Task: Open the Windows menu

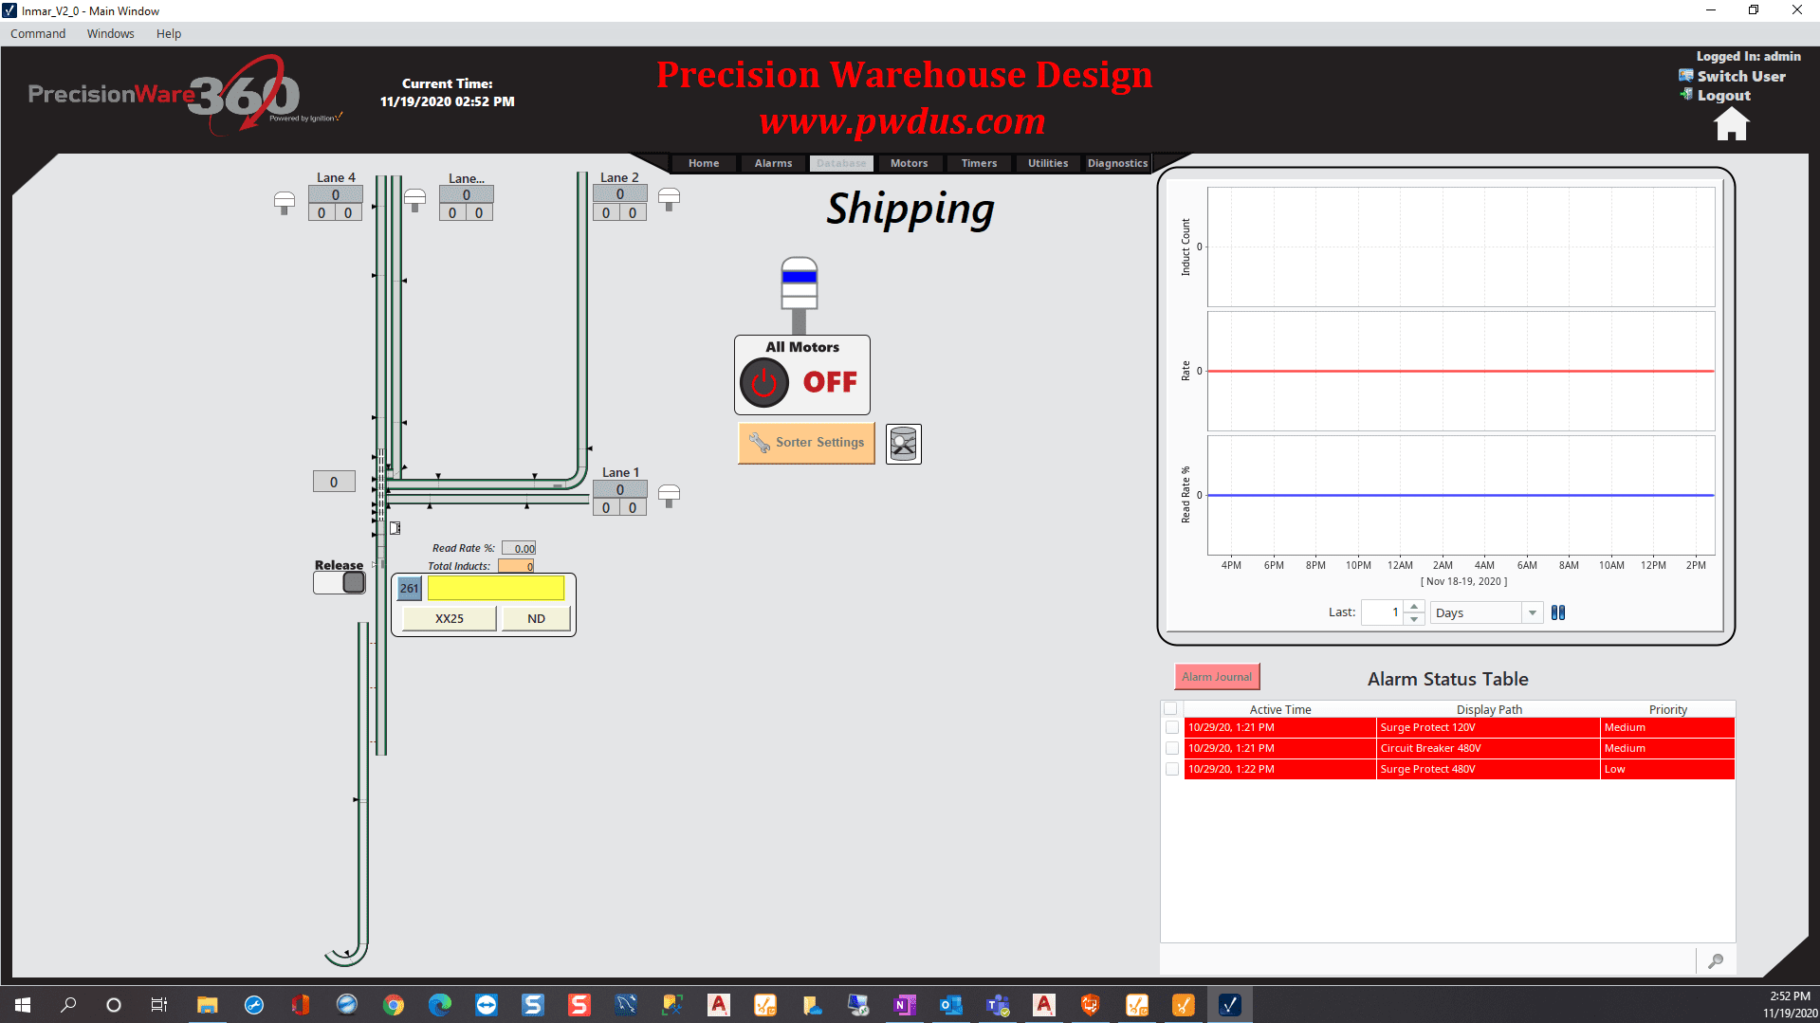Action: (x=111, y=33)
